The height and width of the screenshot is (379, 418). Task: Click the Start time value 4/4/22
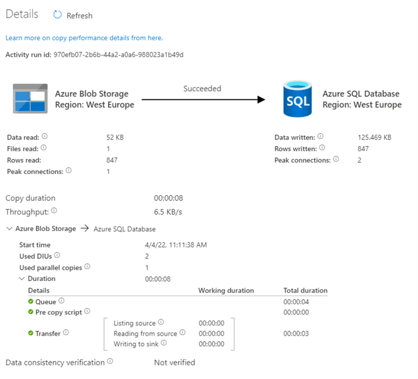coord(176,245)
